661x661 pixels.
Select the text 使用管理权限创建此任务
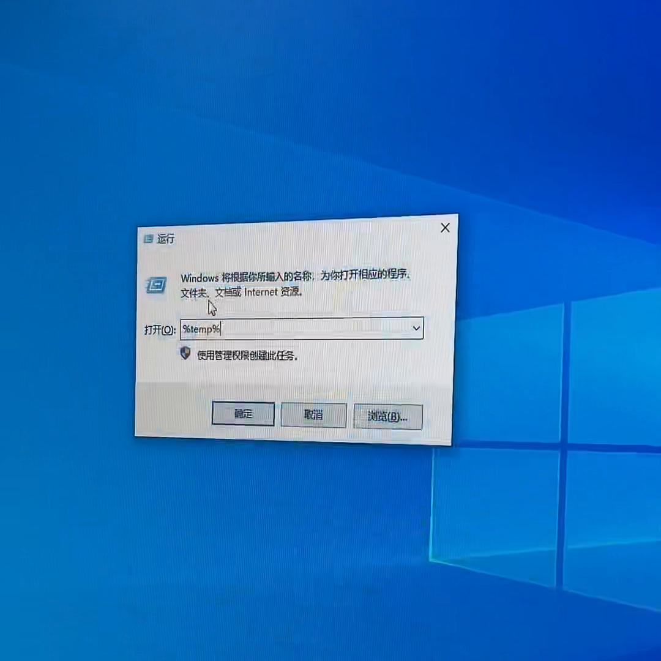247,356
